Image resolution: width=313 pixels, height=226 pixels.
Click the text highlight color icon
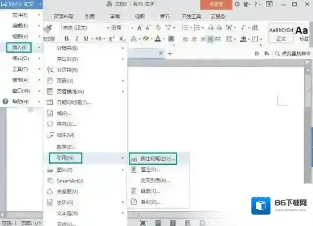146,38
